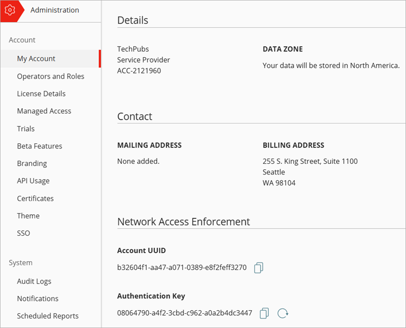The width and height of the screenshot is (406, 328).
Task: Open Notifications settings
Action: 38,298
